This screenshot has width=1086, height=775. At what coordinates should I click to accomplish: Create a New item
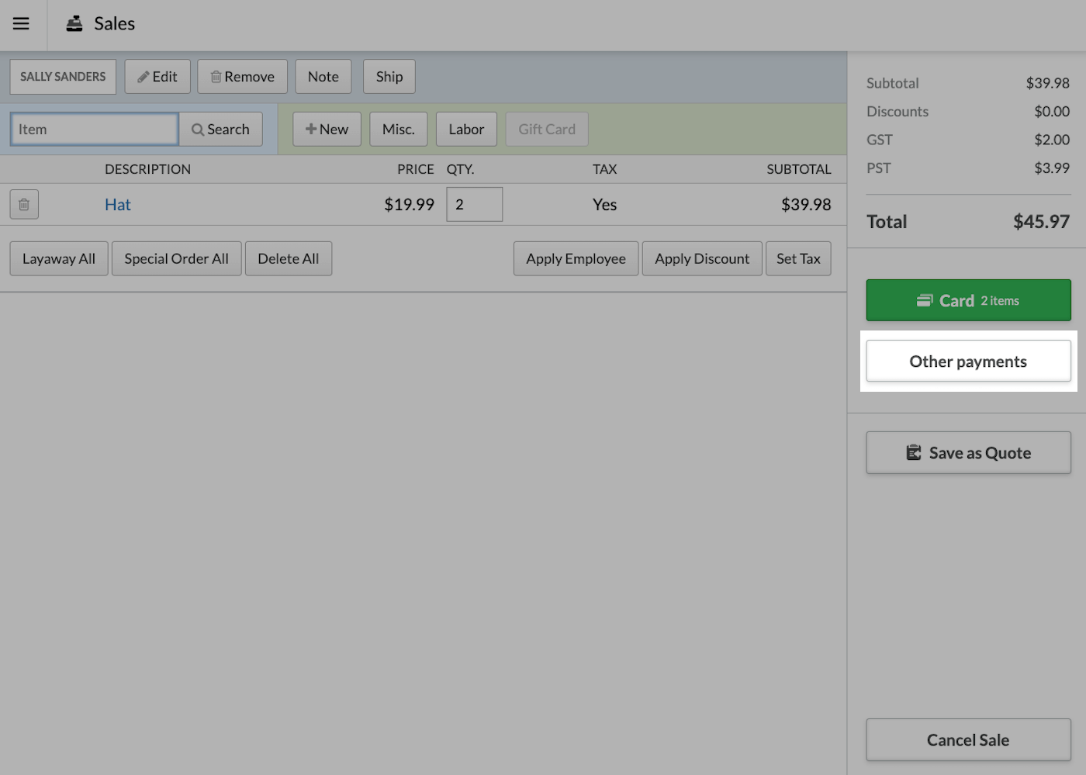coord(327,130)
